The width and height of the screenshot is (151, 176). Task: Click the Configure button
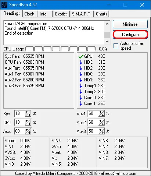click(130, 35)
